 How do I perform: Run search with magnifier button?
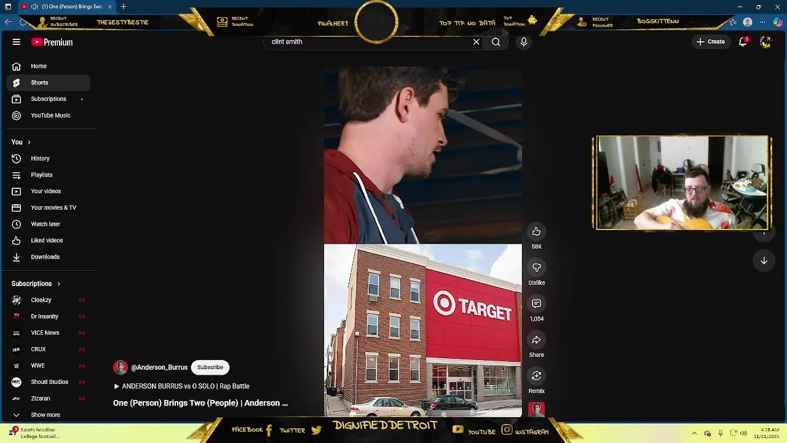pyautogui.click(x=496, y=42)
